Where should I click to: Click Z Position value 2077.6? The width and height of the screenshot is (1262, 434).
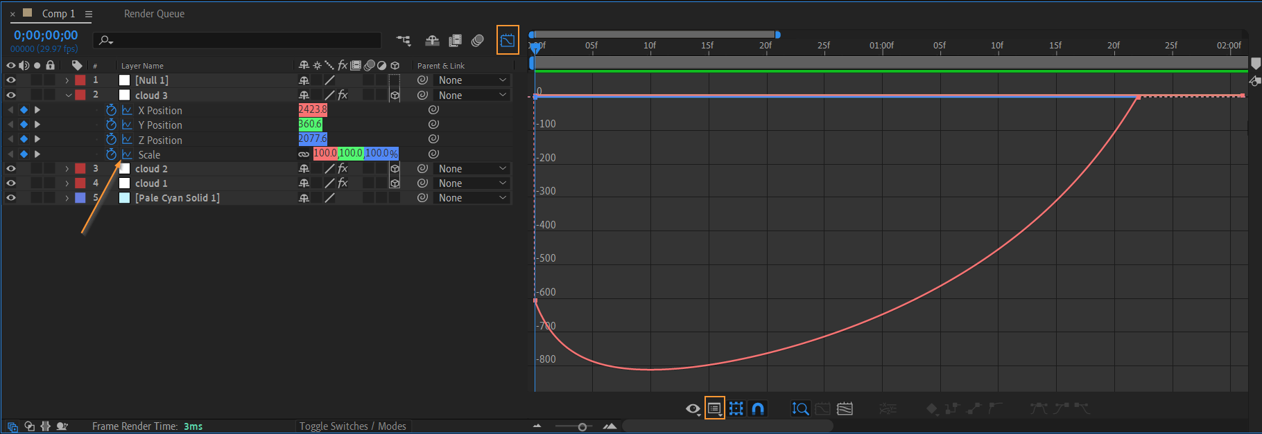coord(313,138)
